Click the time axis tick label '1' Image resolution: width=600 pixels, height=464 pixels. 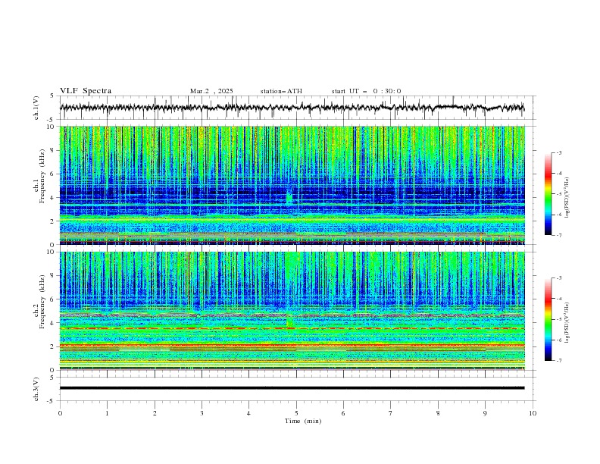[x=107, y=413]
